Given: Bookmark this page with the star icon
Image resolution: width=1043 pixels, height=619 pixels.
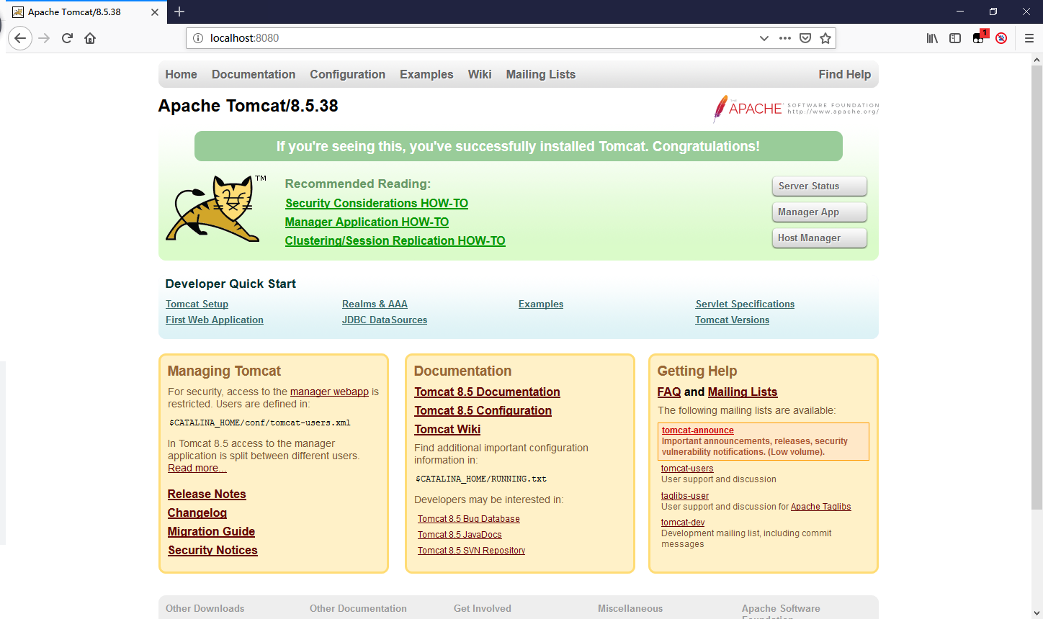Looking at the screenshot, I should tap(825, 38).
